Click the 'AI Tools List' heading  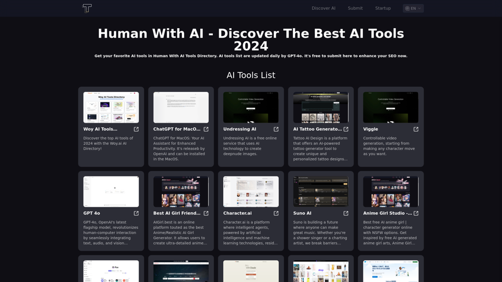(x=250, y=75)
